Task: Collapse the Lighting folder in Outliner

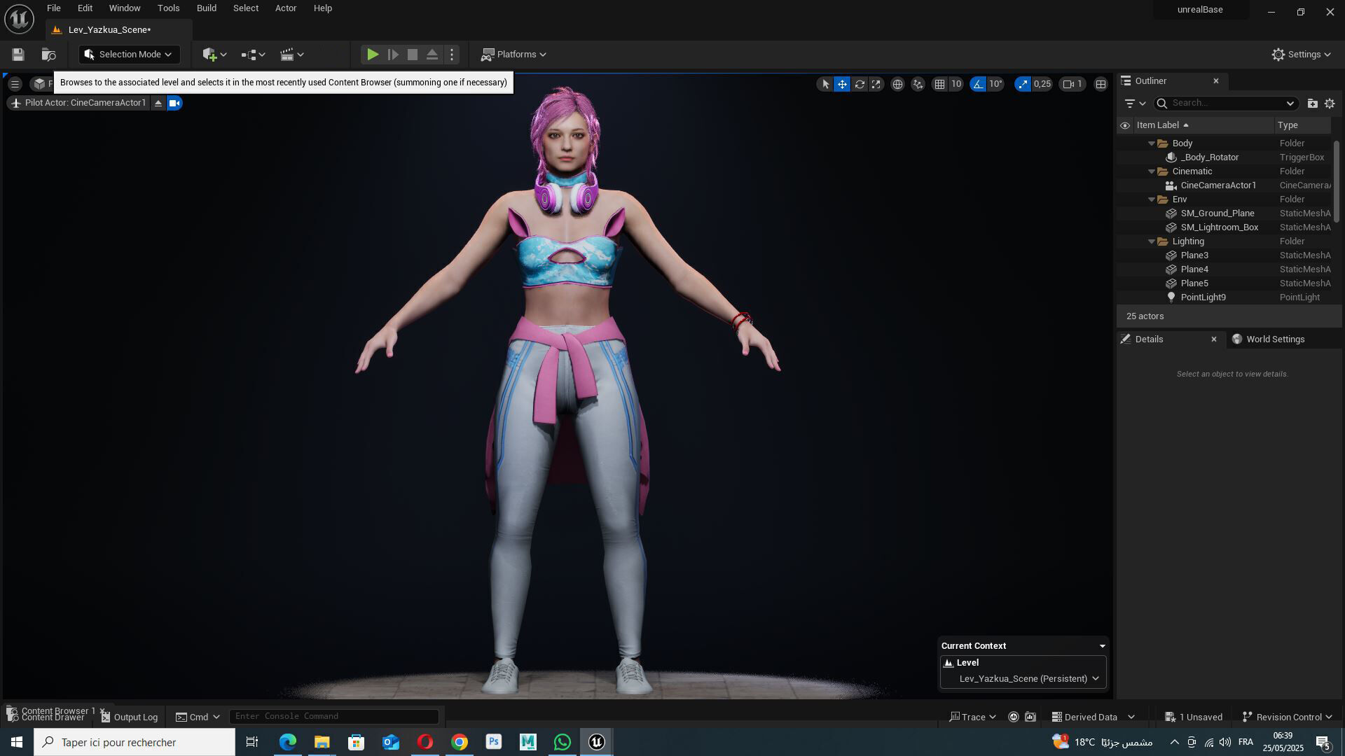Action: pos(1151,241)
